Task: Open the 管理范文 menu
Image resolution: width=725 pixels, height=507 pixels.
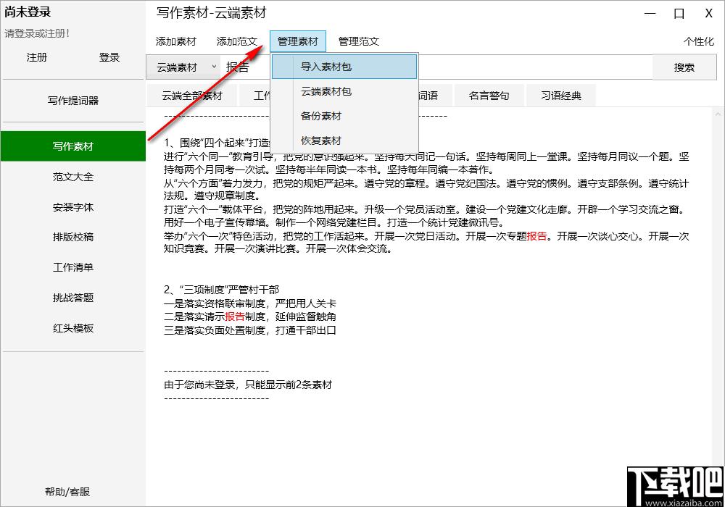Action: [x=359, y=41]
